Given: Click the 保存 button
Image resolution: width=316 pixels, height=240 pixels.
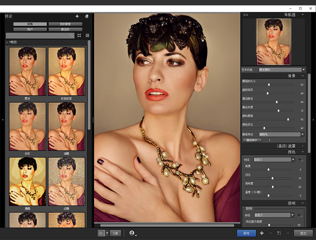Looking at the screenshot, I should (246, 233).
